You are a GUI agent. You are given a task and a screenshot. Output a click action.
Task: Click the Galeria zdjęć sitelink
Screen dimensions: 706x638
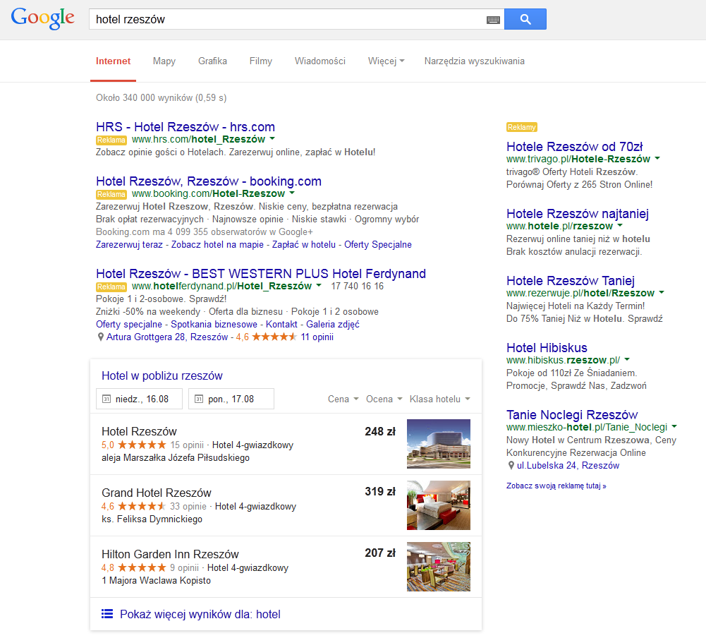[x=333, y=324]
